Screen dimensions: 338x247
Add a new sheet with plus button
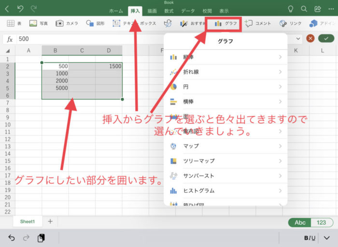point(50,221)
